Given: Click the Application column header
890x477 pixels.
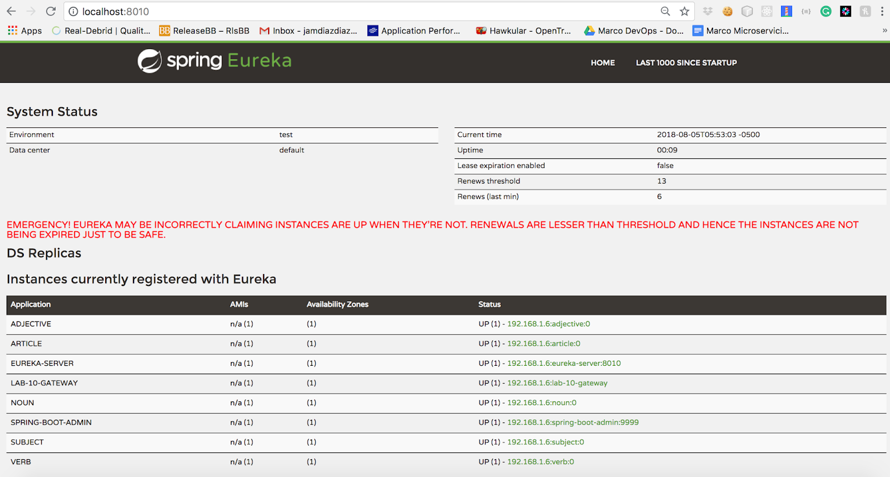Looking at the screenshot, I should tap(31, 305).
